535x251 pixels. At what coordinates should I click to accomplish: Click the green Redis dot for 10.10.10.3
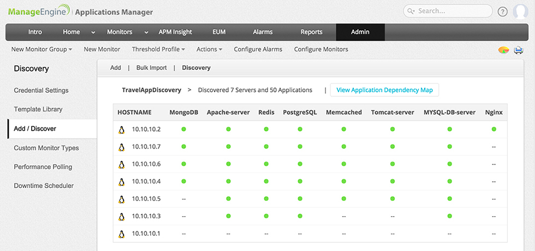tap(266, 216)
